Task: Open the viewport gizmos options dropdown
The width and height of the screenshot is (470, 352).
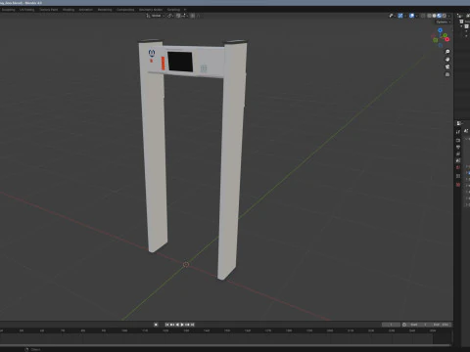Action: [x=405, y=16]
